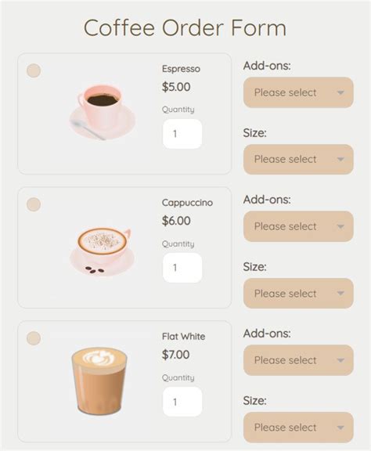The image size is (371, 451).
Task: Select the Cappuccino radio button
Action: pos(34,204)
